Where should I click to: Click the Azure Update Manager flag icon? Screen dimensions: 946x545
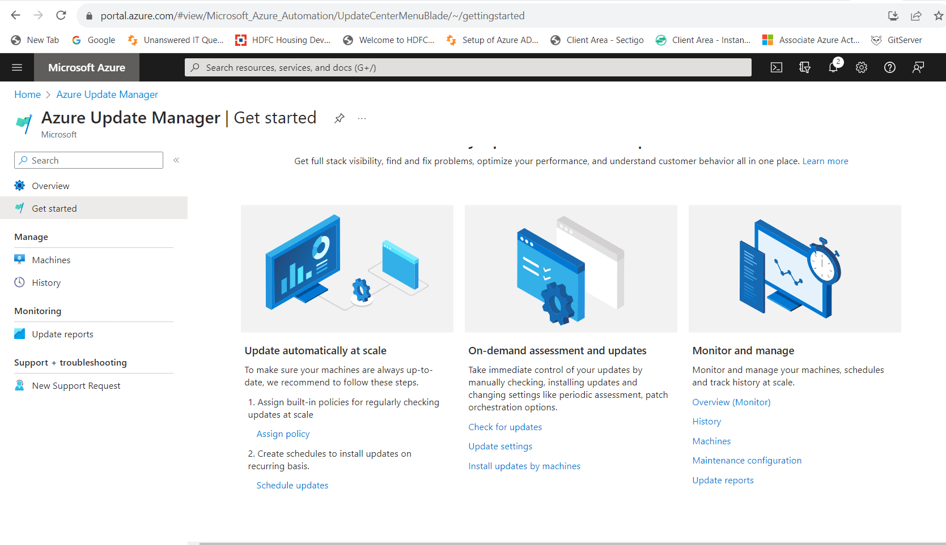(x=24, y=123)
